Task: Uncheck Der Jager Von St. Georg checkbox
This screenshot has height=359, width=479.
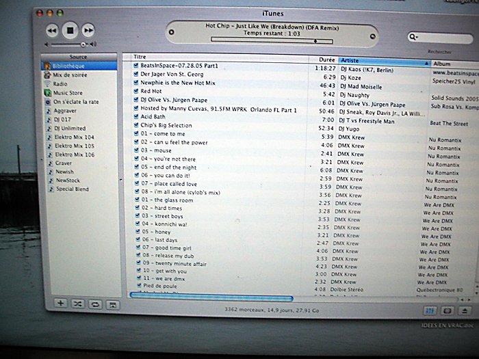Action: tap(136, 74)
